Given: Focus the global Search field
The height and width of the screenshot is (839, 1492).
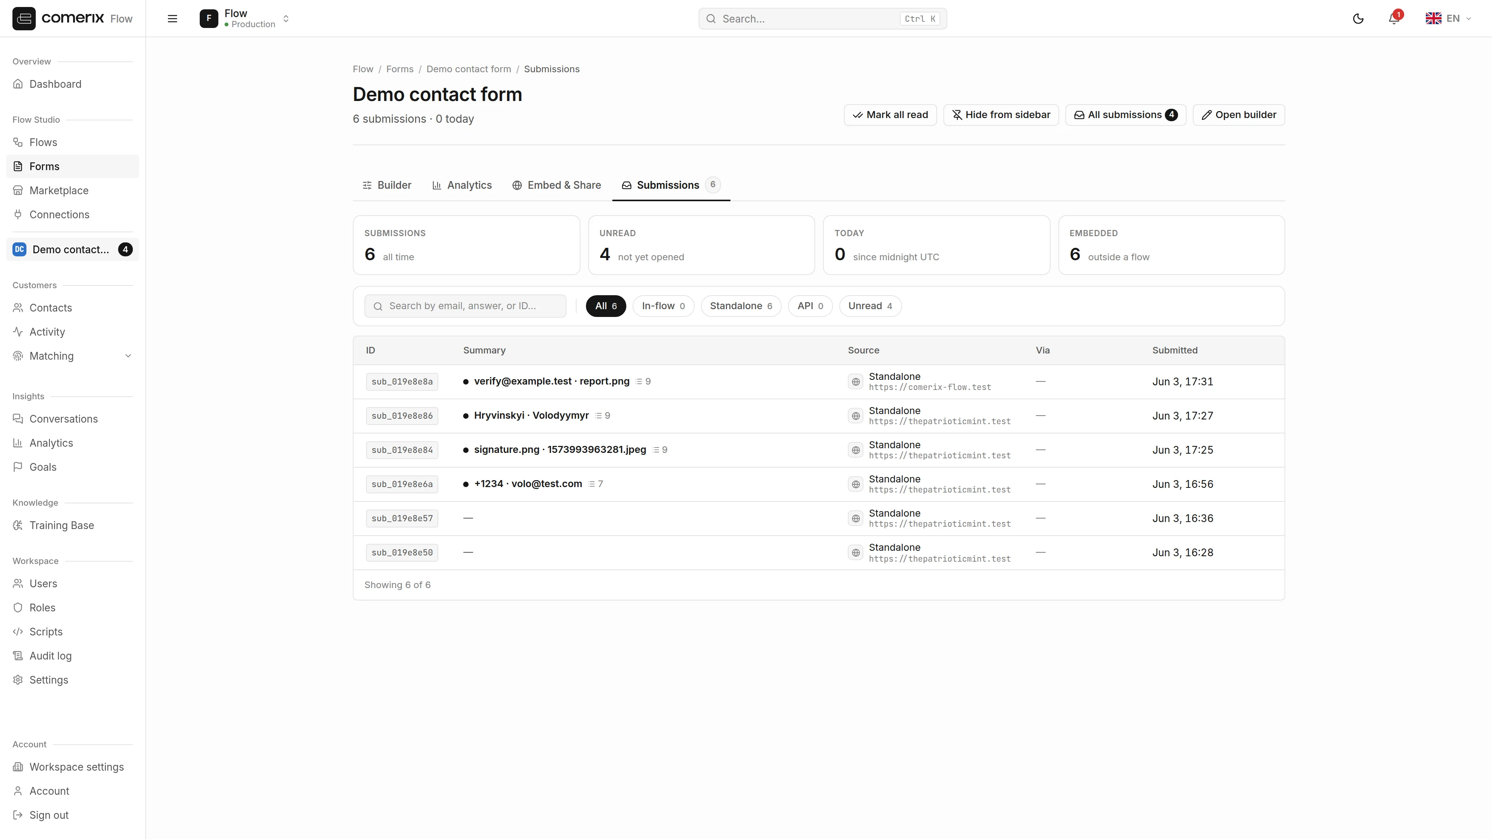Looking at the screenshot, I should pyautogui.click(x=823, y=19).
